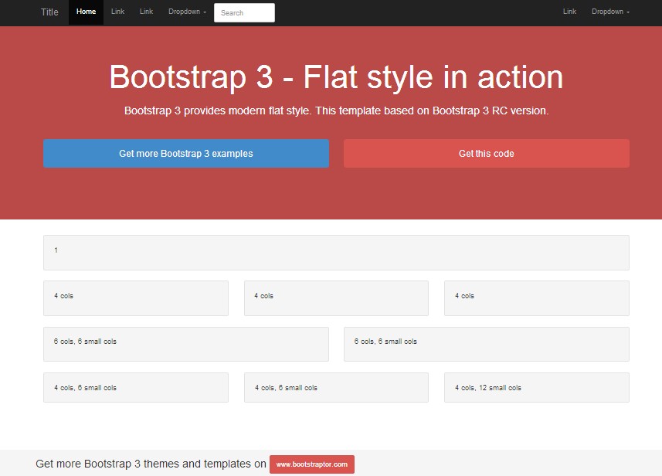Screen dimensions: 662x476
Task: Click the Link on the right navbar
Action: click(569, 12)
